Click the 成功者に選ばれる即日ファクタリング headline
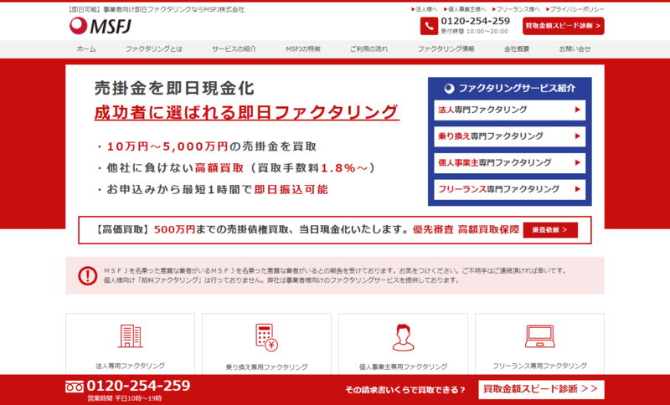 click(x=246, y=112)
